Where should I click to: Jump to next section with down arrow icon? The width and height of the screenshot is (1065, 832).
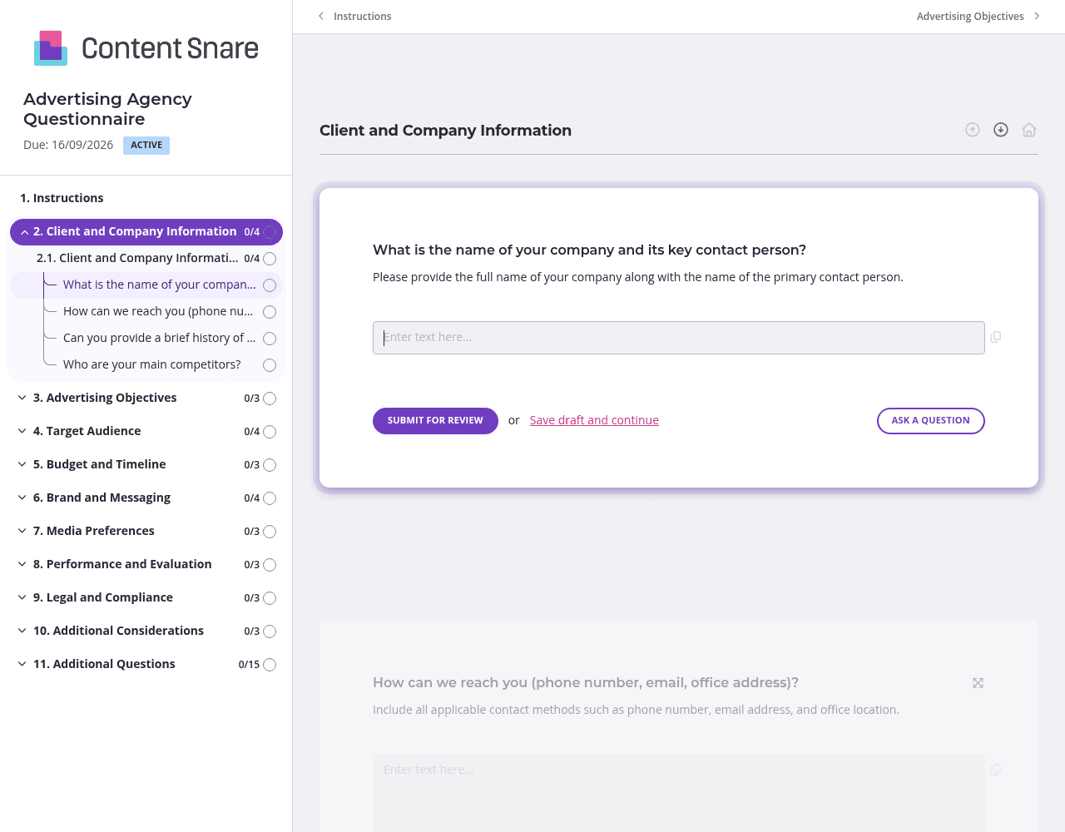click(x=1001, y=130)
